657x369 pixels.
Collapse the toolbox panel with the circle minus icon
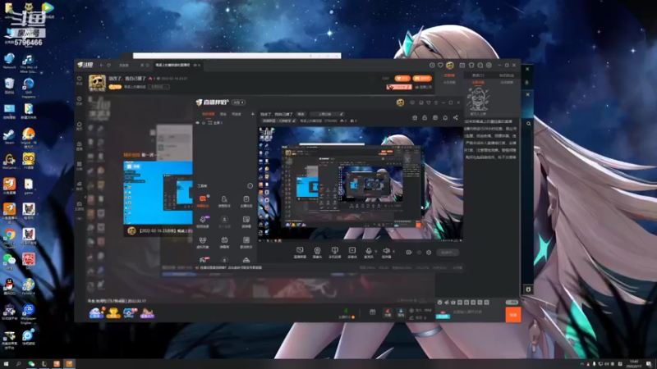coord(250,186)
